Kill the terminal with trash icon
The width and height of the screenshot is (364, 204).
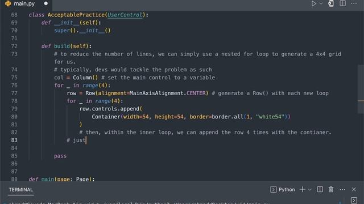click(x=331, y=190)
